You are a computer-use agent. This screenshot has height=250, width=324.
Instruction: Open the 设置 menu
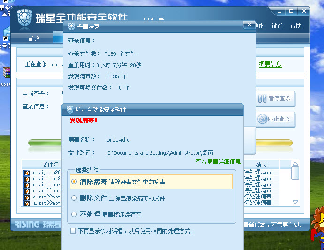point(277,26)
